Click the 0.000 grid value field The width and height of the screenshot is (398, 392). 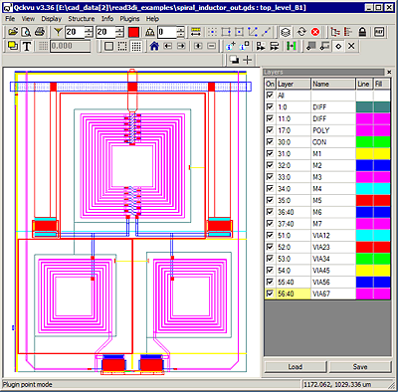point(70,46)
